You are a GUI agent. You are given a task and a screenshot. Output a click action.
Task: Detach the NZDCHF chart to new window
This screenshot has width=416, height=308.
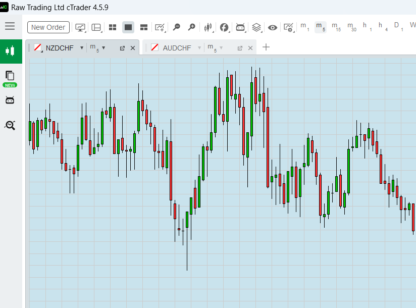point(122,48)
